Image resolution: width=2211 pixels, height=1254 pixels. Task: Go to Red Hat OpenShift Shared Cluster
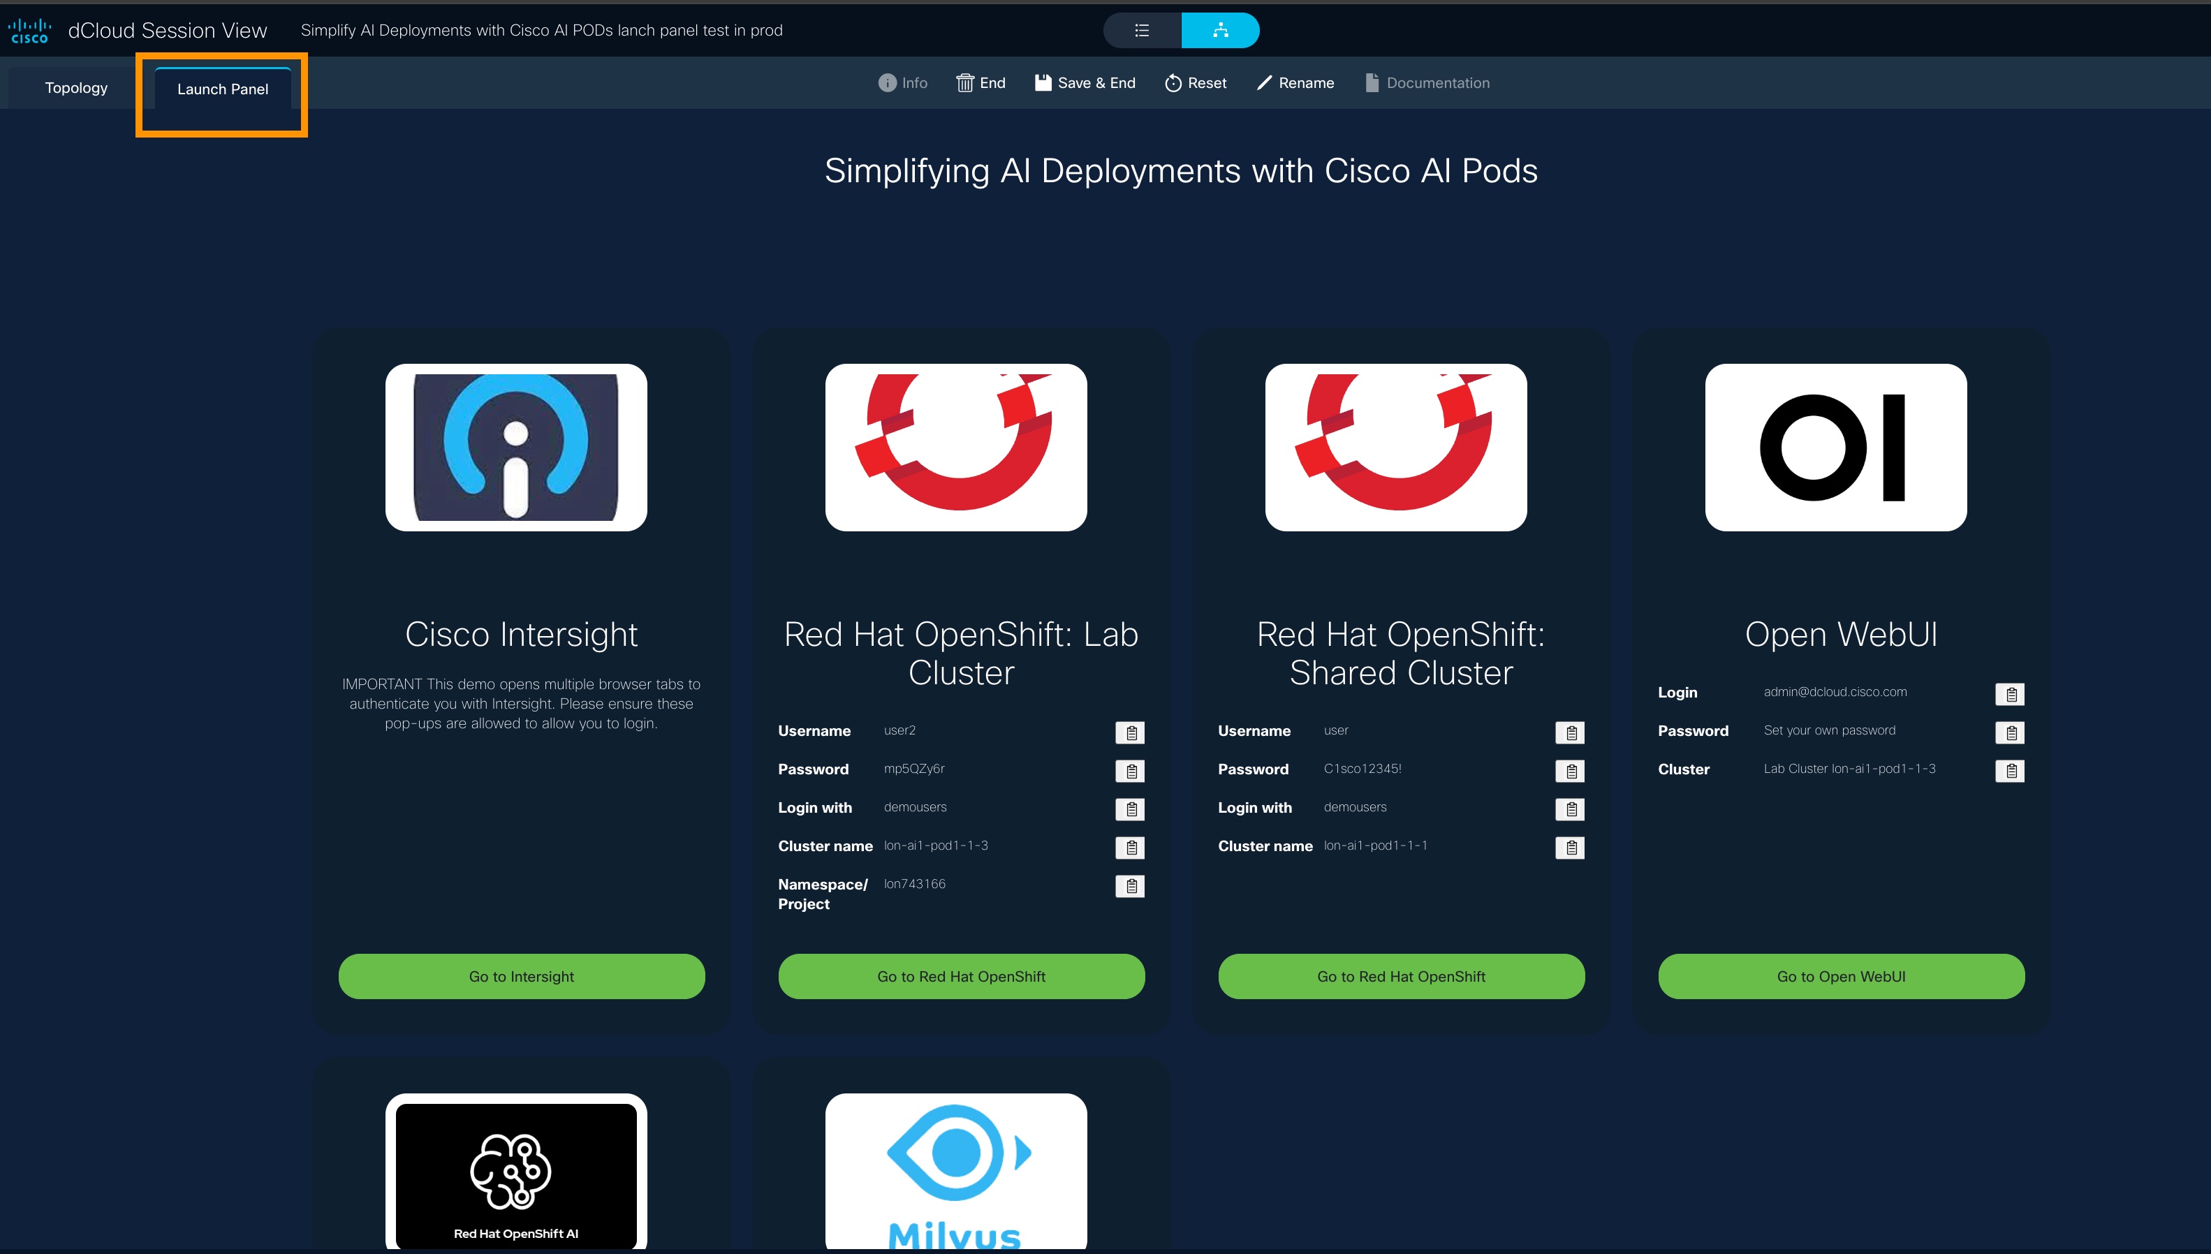point(1402,977)
